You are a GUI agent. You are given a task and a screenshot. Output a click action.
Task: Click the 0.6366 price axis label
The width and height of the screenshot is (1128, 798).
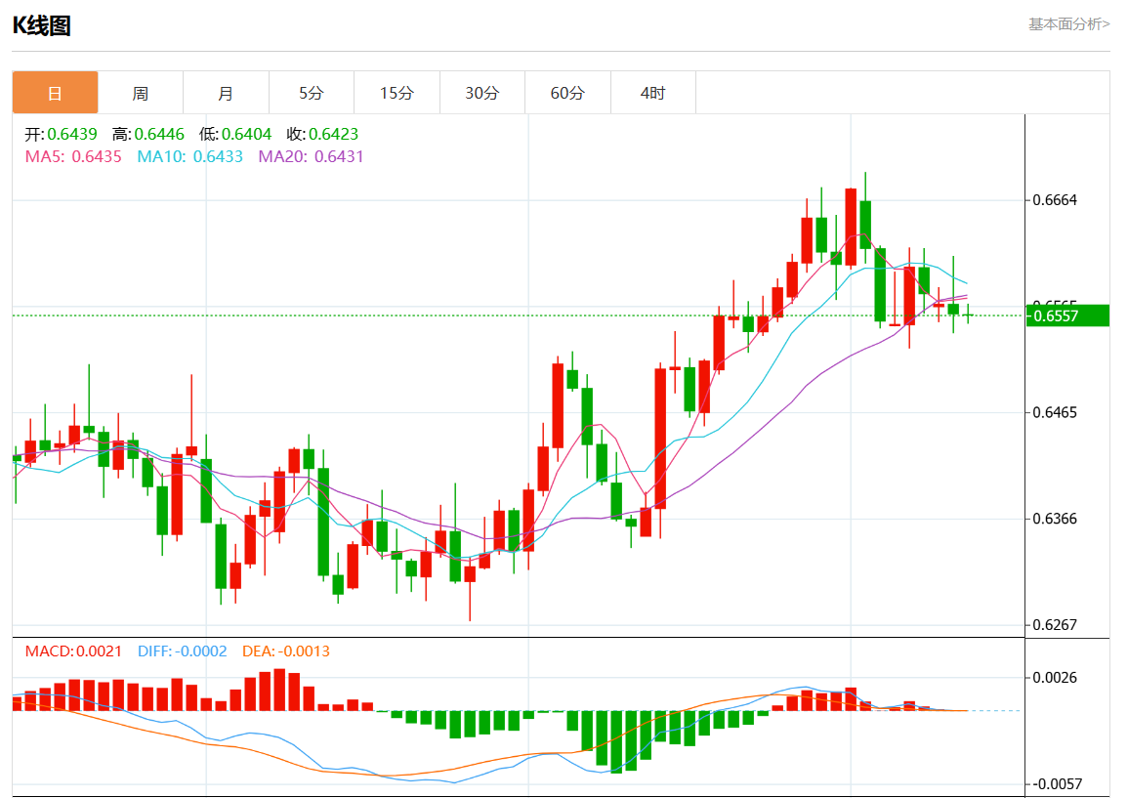(x=1055, y=519)
